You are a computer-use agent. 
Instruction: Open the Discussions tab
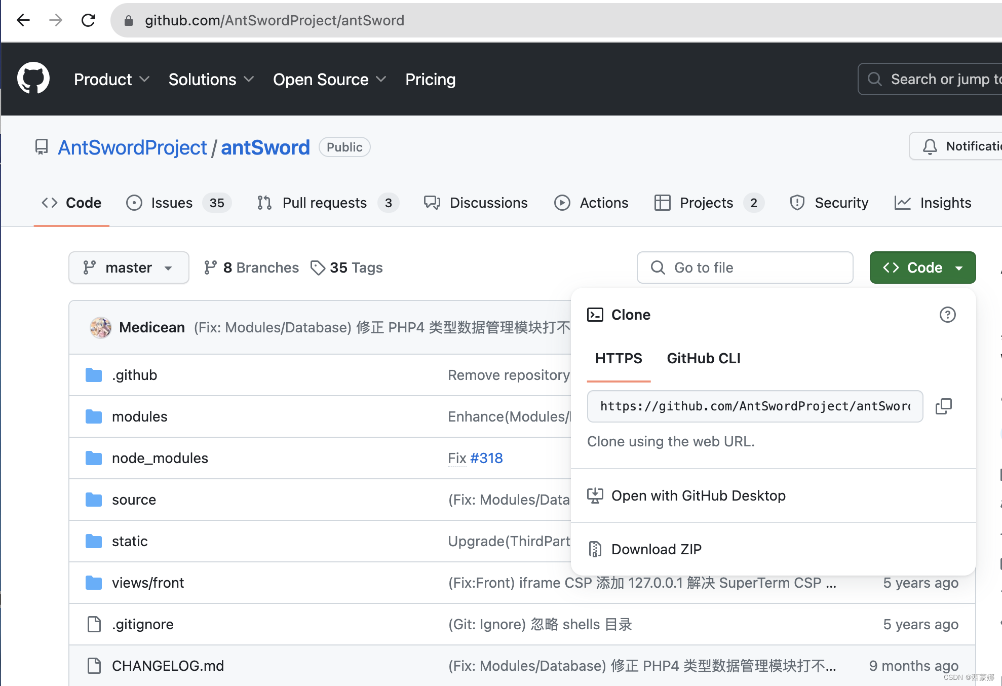coord(476,203)
